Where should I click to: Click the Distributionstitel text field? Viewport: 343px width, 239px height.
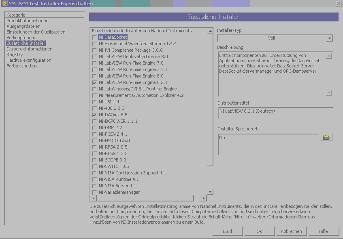tap(275, 113)
